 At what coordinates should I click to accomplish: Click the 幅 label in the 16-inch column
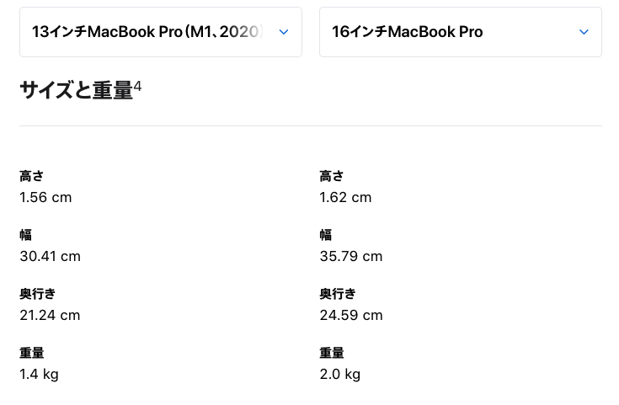326,235
